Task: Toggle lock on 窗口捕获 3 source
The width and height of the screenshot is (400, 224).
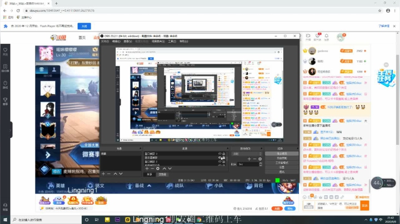Action: point(224,154)
